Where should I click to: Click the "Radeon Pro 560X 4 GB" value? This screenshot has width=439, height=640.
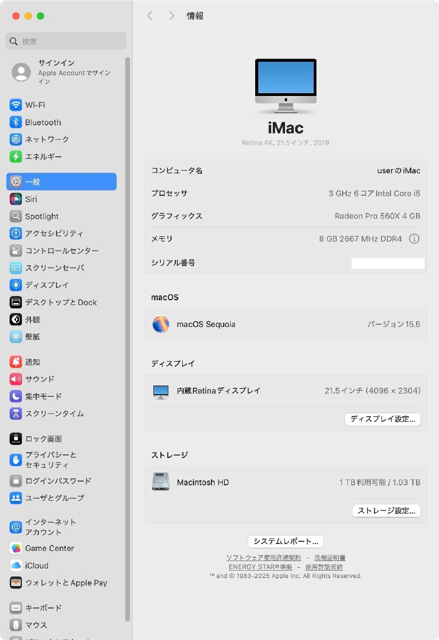378,216
